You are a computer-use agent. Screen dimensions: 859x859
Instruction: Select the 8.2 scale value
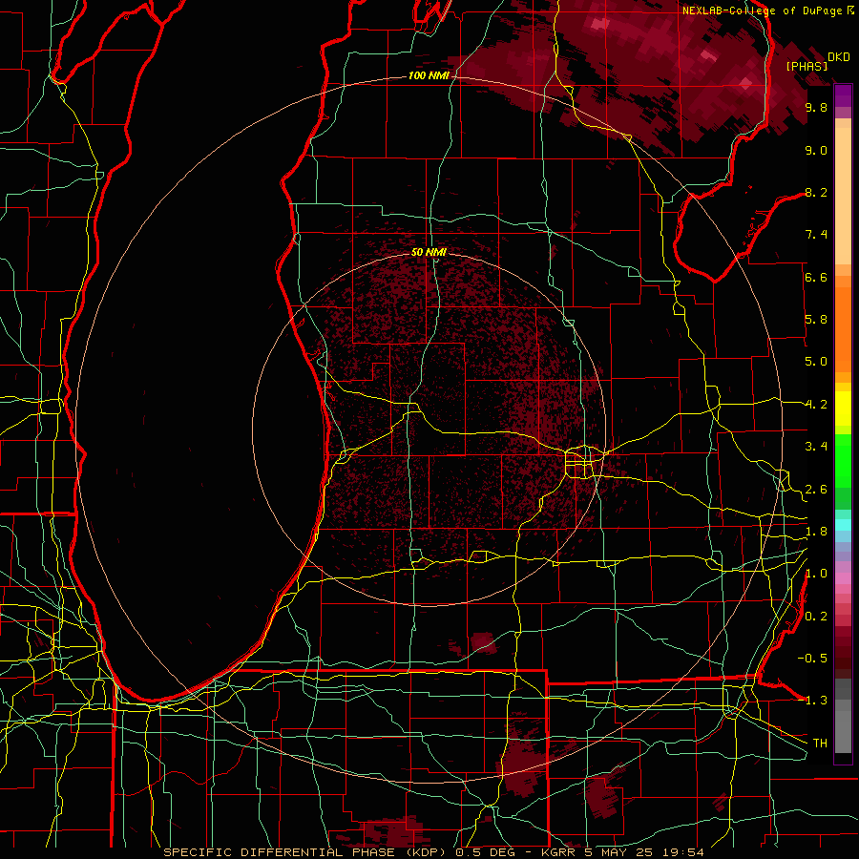click(816, 192)
